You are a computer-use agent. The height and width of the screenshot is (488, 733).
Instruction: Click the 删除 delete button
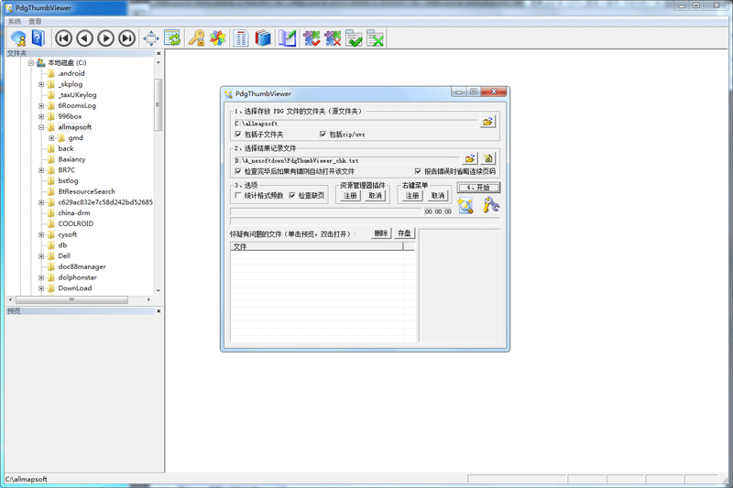tap(381, 233)
